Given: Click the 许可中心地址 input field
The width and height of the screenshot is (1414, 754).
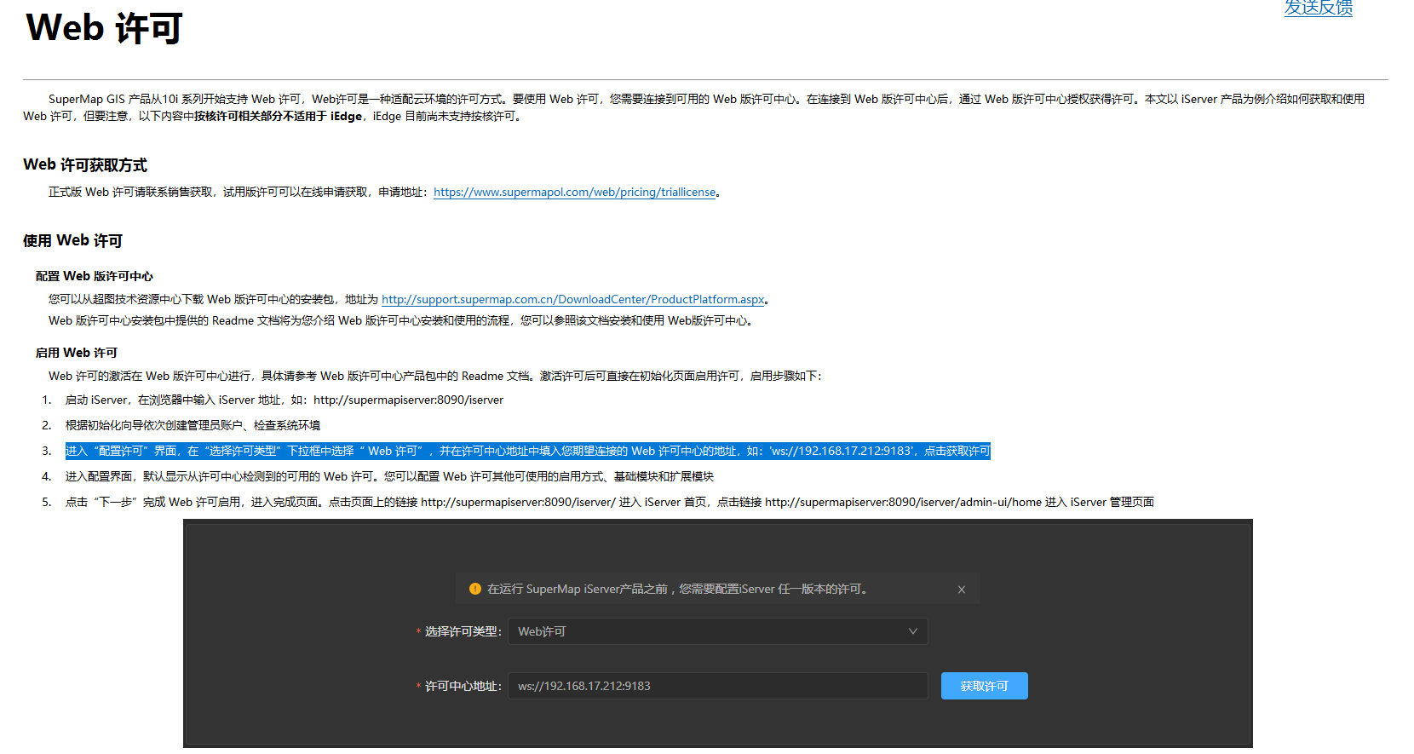Looking at the screenshot, I should 718,686.
